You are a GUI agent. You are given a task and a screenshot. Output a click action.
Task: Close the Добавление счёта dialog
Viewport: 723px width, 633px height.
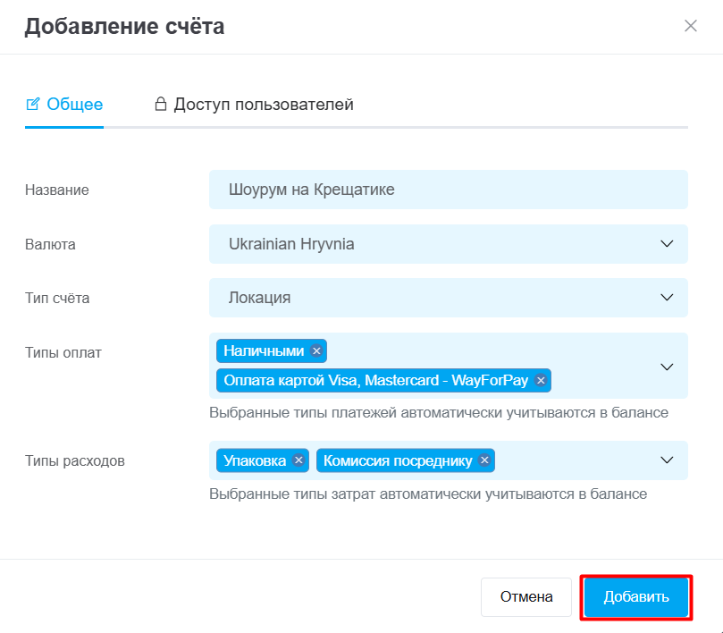(x=690, y=26)
